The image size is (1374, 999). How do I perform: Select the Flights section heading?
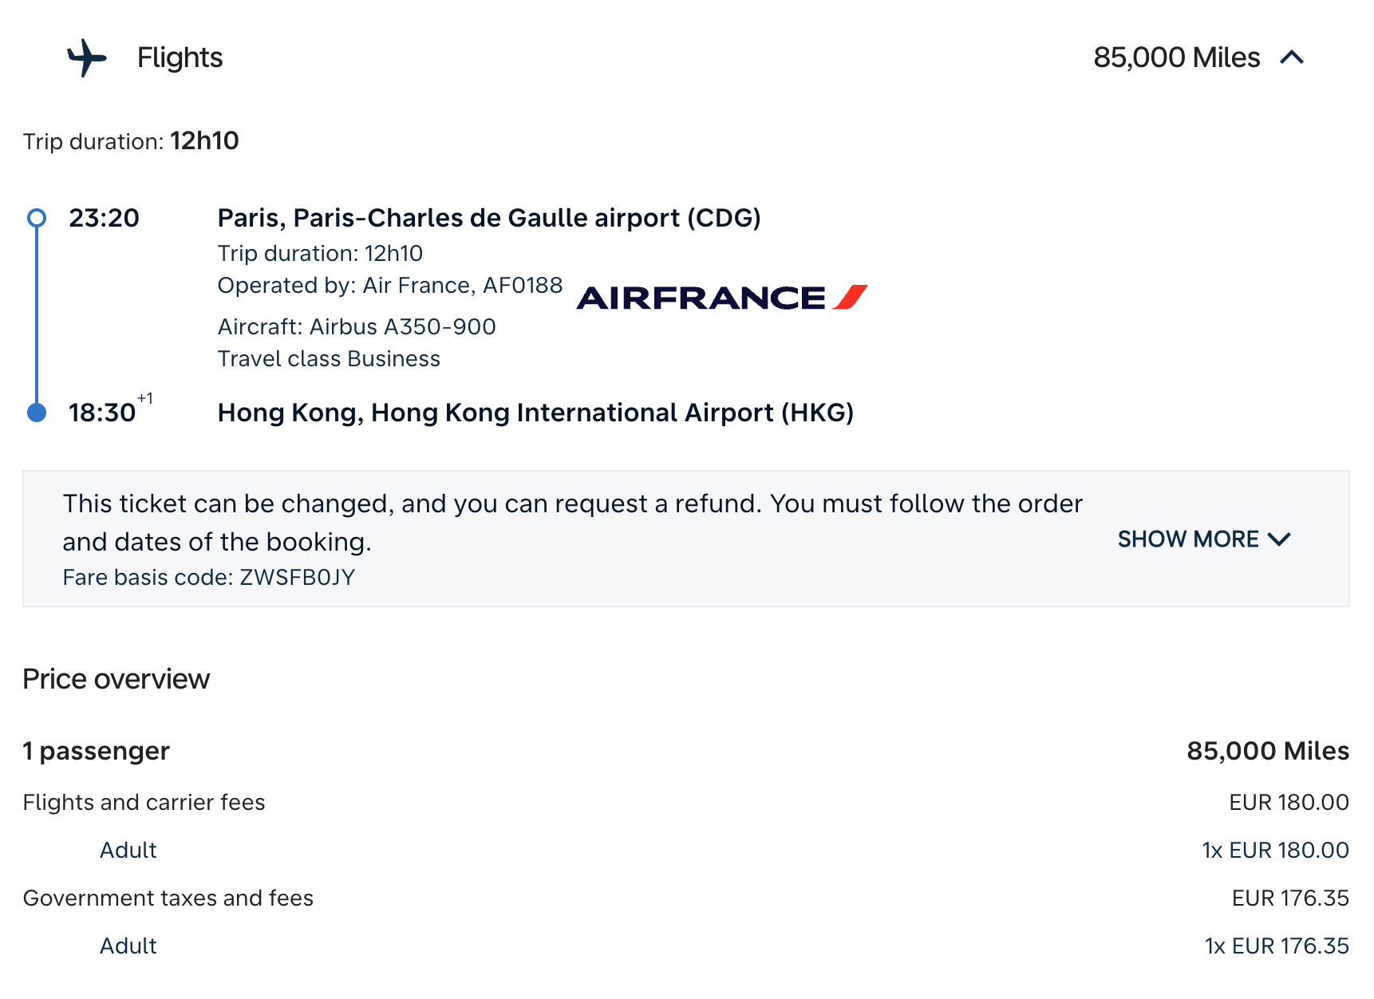click(x=180, y=57)
